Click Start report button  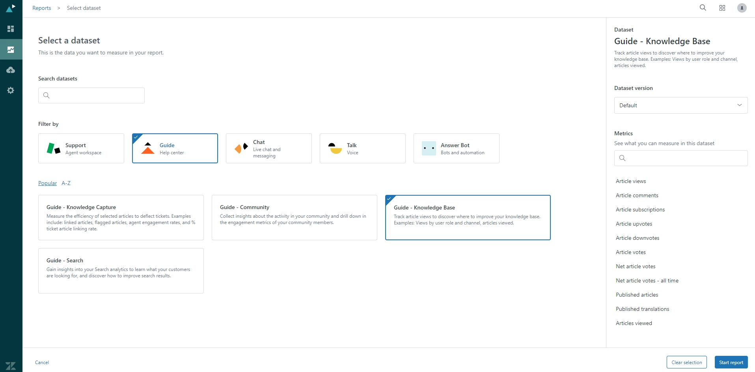(731, 363)
